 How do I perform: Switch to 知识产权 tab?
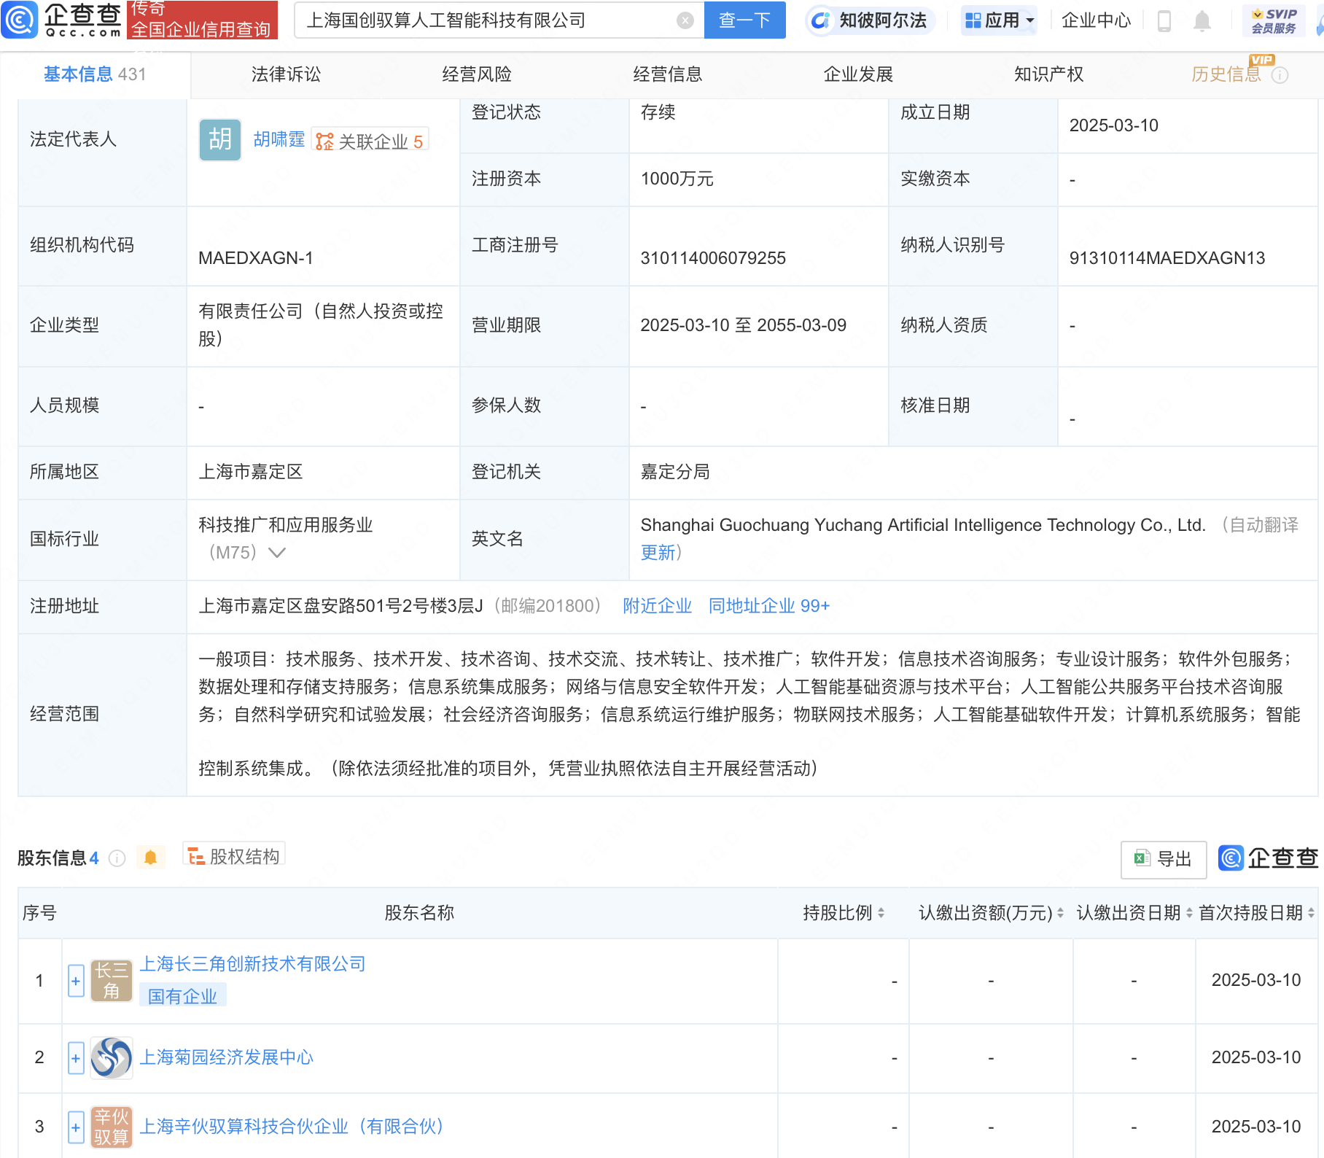coord(1049,74)
